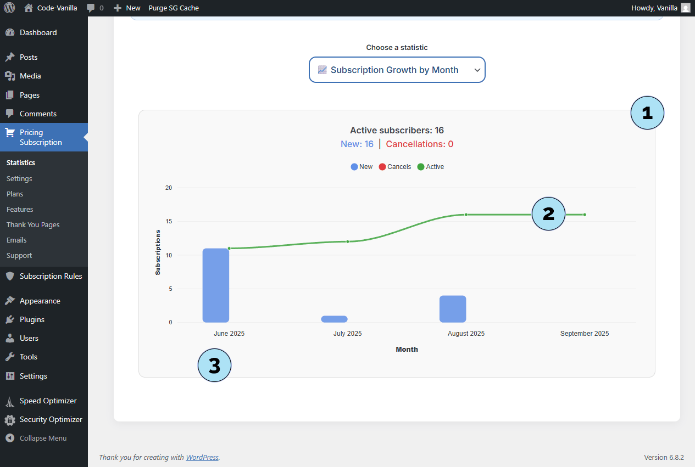Open the Choose a statistic dropdown
Image resolution: width=695 pixels, height=467 pixels.
coord(397,70)
